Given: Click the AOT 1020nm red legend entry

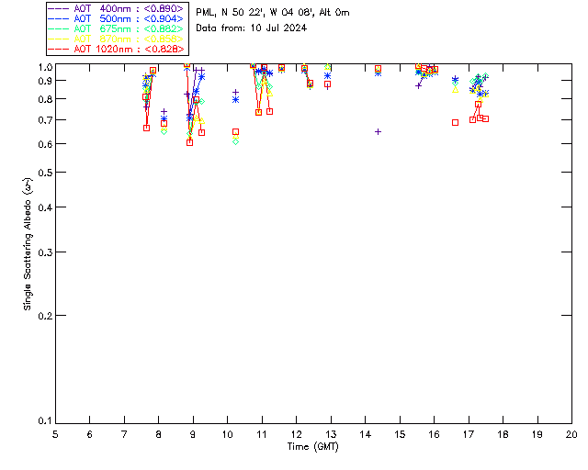Looking at the screenshot, I should pos(117,49).
